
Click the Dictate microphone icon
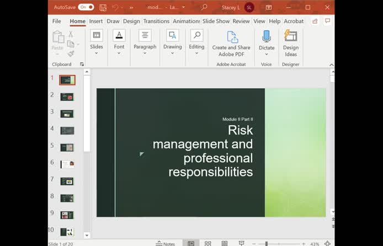coord(267,36)
